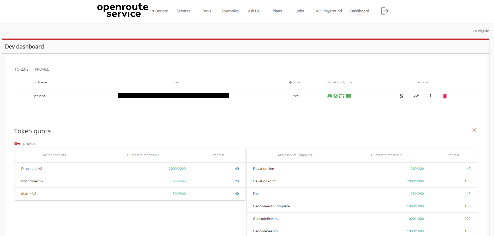Screen dimensions: 494x236
Task: Go to the Examples page
Action: click(x=230, y=11)
